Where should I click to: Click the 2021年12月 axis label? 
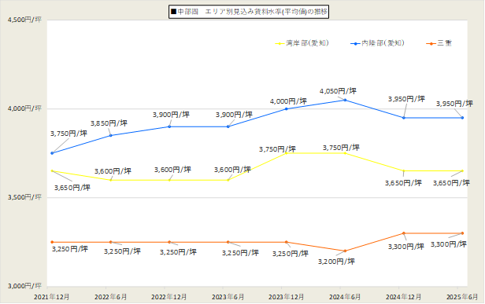click(52, 297)
